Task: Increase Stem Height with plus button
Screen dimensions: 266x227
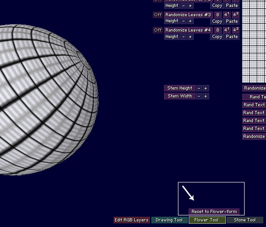Action: pos(205,88)
